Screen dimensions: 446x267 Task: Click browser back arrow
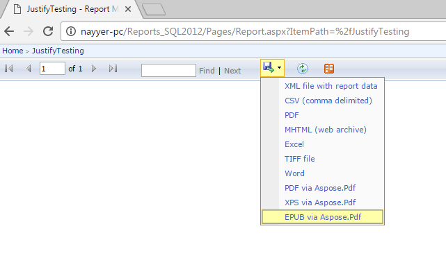coord(9,31)
